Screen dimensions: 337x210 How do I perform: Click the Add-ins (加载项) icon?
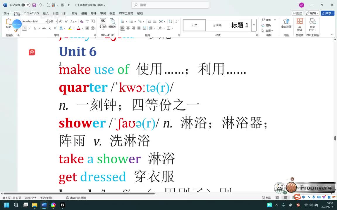coord(300,24)
